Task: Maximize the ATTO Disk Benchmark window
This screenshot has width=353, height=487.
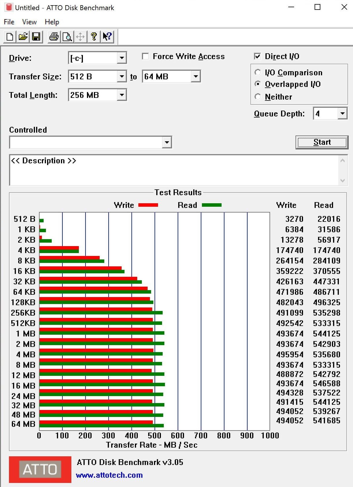Action: point(317,7)
